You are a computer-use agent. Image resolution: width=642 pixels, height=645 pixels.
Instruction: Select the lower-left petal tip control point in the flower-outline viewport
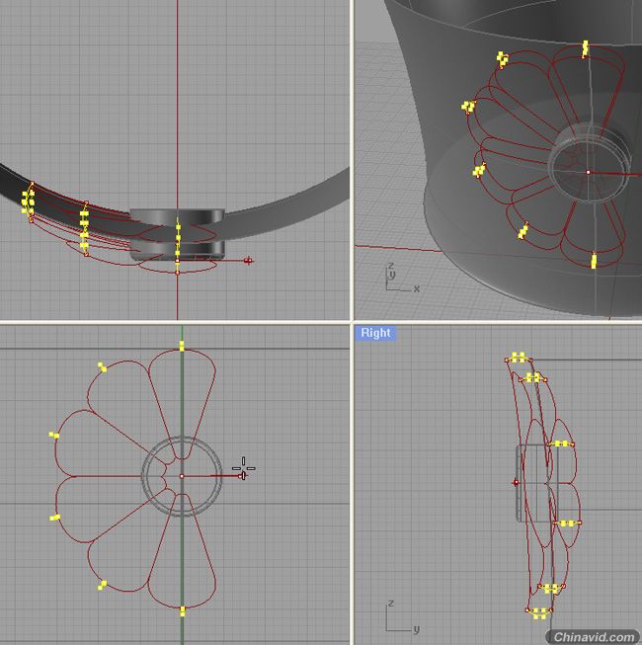(102, 586)
